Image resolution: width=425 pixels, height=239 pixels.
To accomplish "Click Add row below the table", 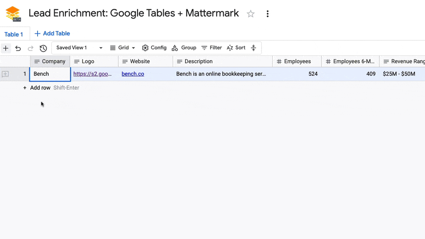I will coord(40,88).
